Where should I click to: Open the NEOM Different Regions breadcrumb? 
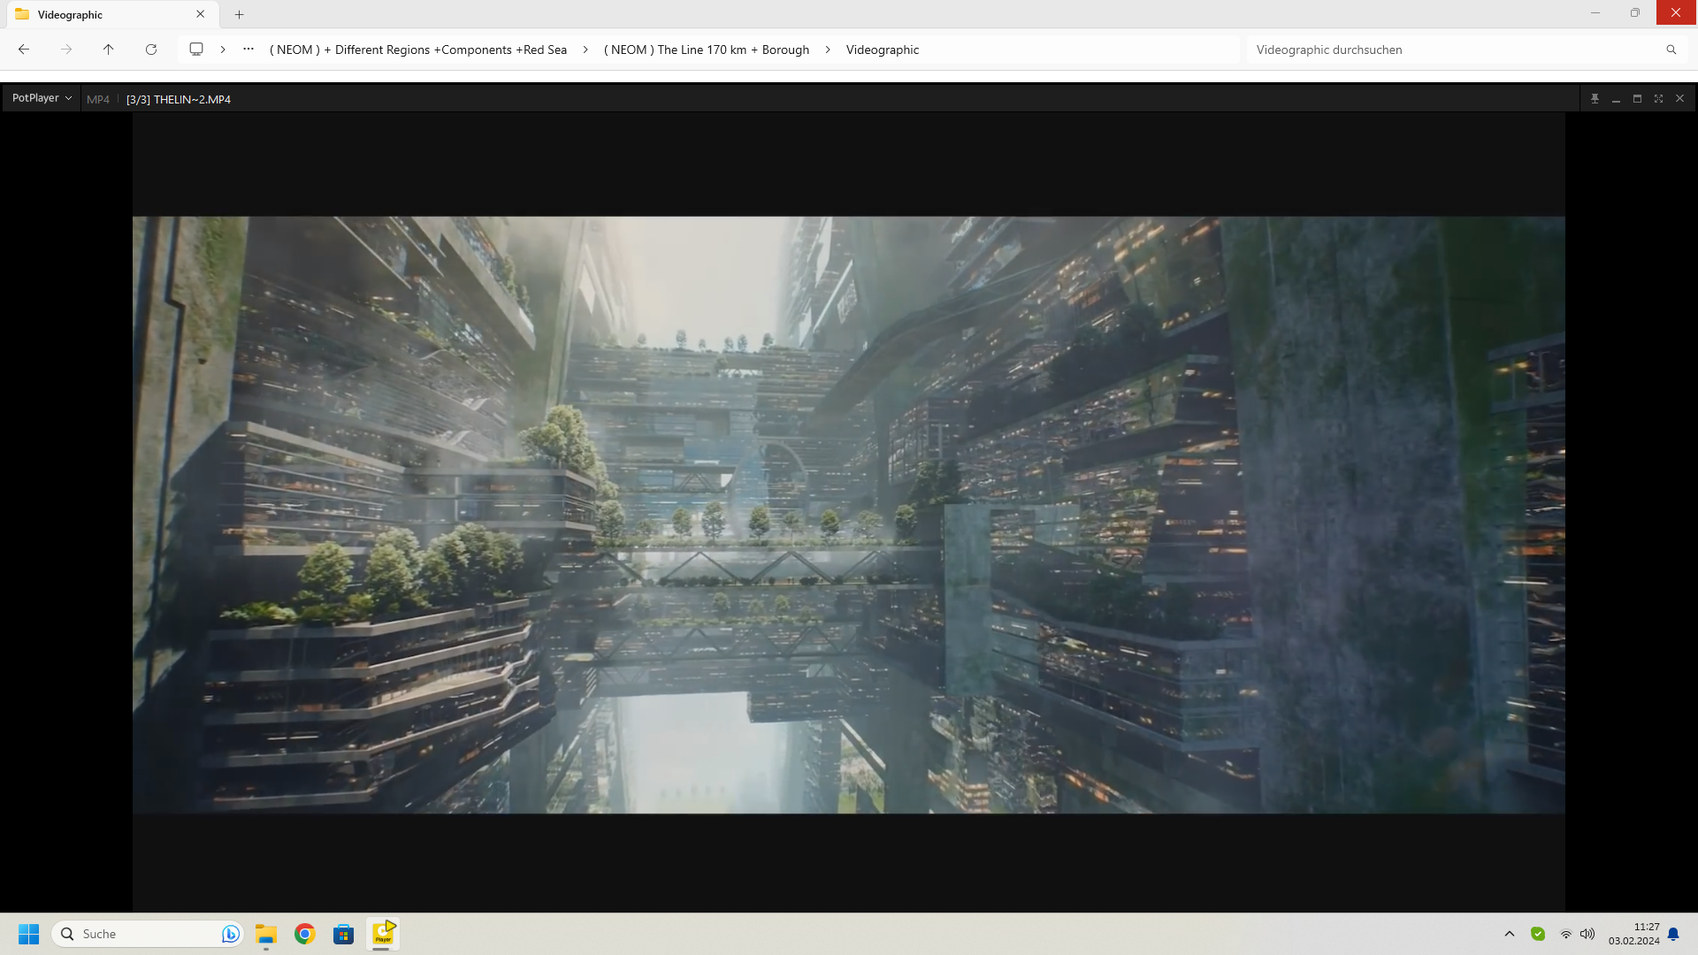click(x=418, y=50)
